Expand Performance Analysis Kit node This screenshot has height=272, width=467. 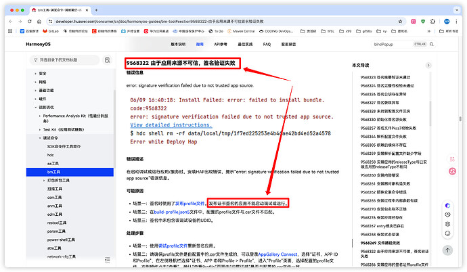click(x=40, y=116)
